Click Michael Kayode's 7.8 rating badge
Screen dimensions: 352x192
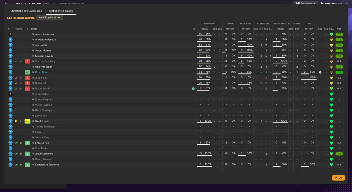pyautogui.click(x=339, y=56)
